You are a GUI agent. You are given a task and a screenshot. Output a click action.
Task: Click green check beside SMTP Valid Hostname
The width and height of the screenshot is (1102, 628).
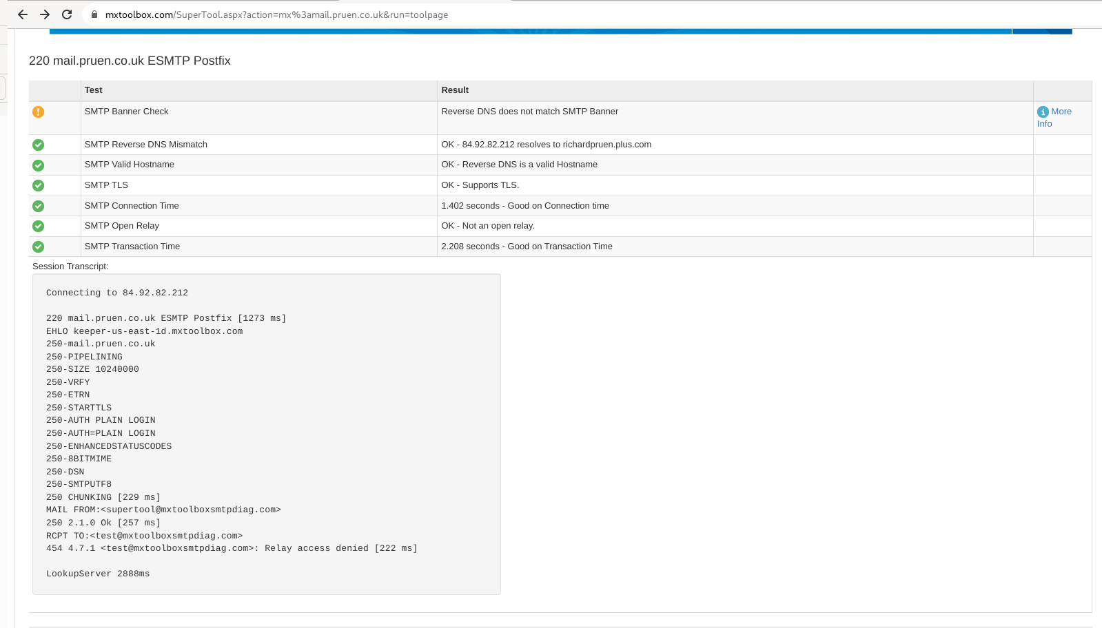(39, 165)
